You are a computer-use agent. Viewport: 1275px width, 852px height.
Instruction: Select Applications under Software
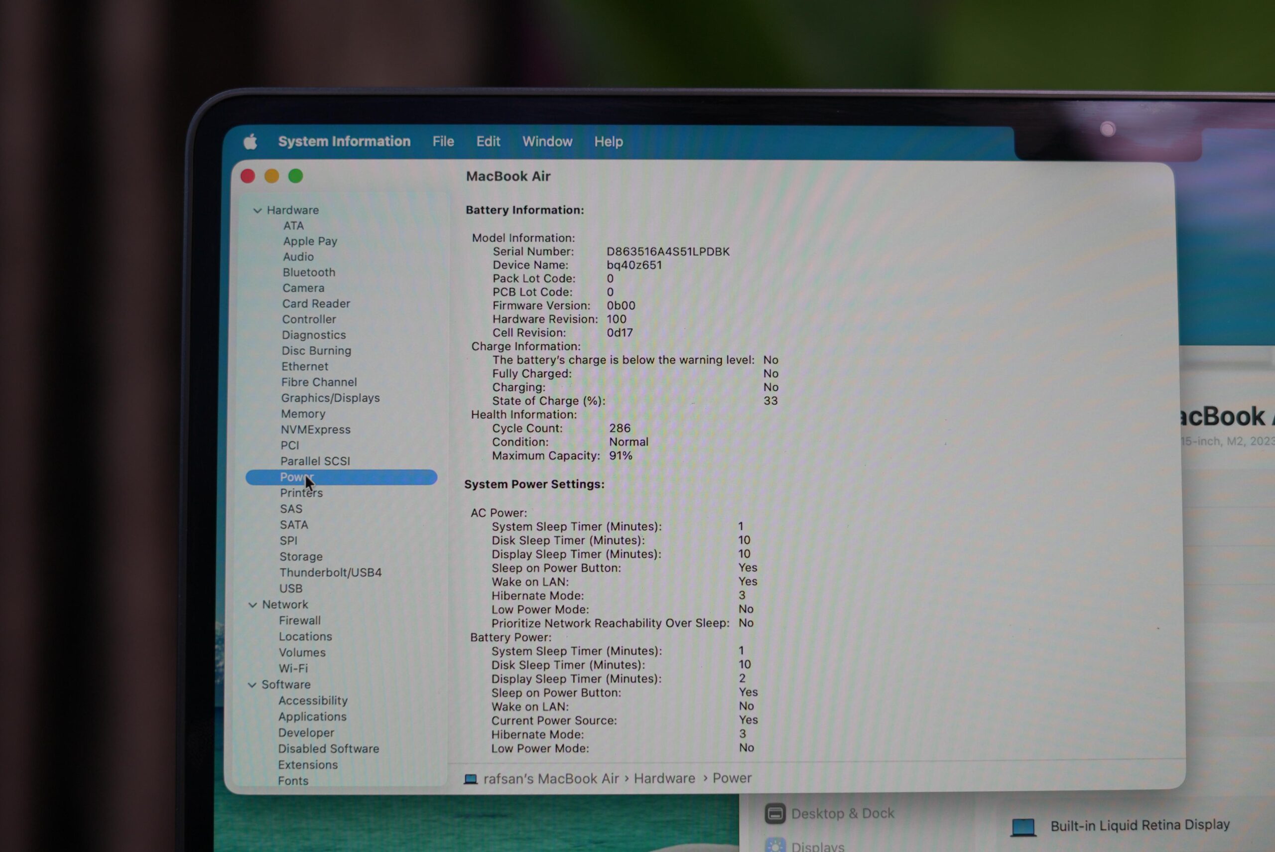tap(312, 717)
